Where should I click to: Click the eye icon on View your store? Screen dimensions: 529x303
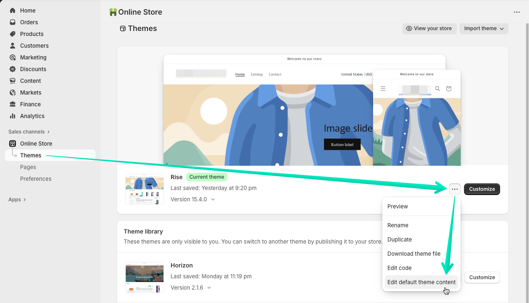point(409,28)
